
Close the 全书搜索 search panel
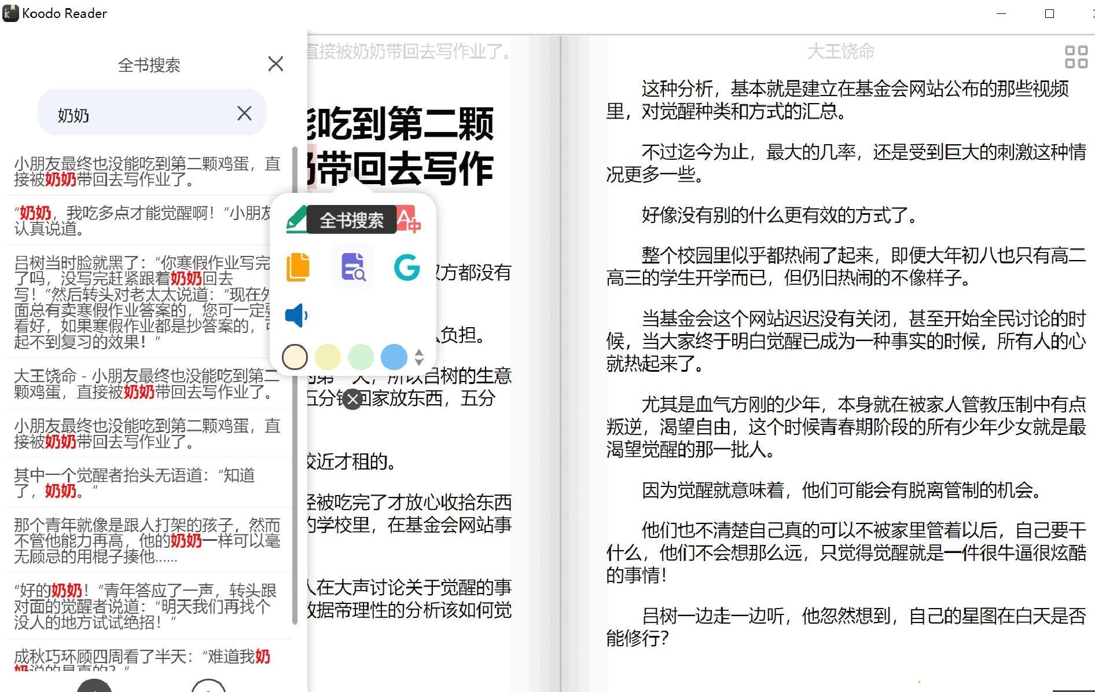[275, 64]
